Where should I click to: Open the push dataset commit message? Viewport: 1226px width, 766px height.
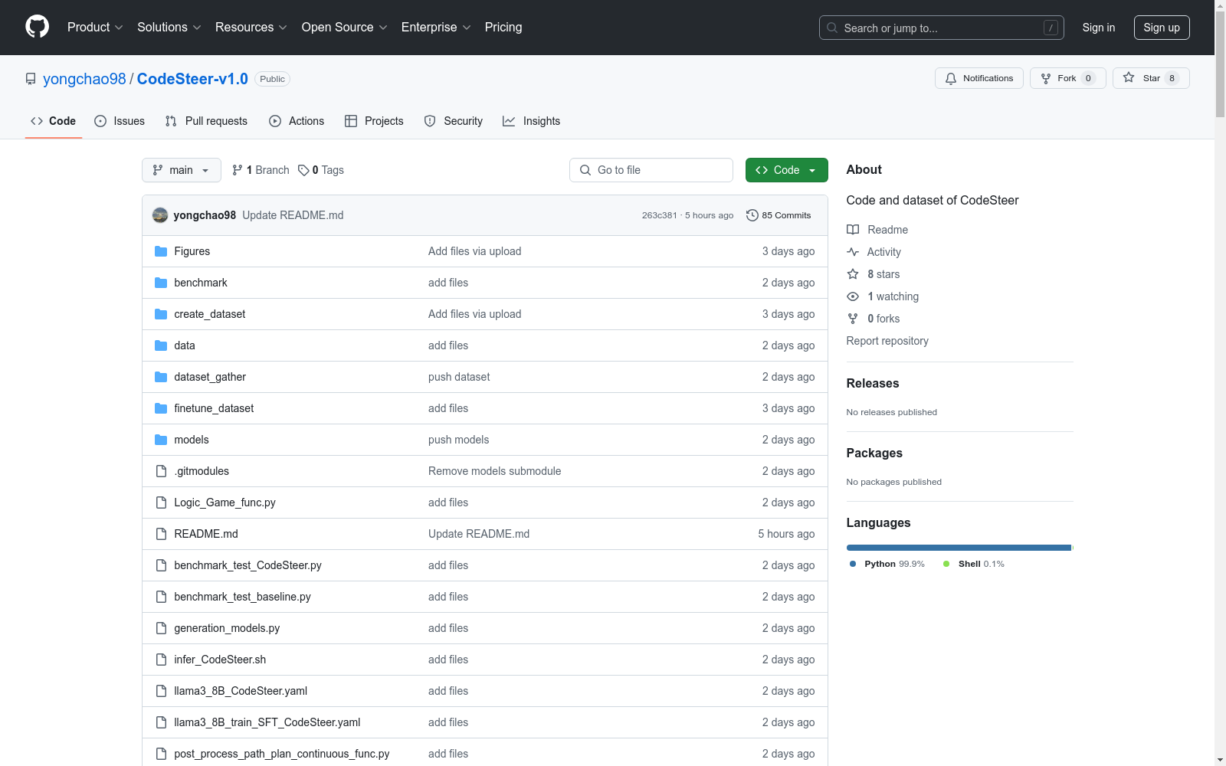(x=459, y=377)
